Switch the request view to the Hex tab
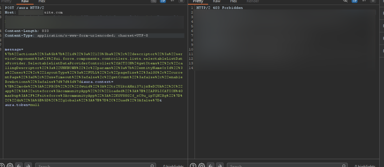 coord(42,1)
